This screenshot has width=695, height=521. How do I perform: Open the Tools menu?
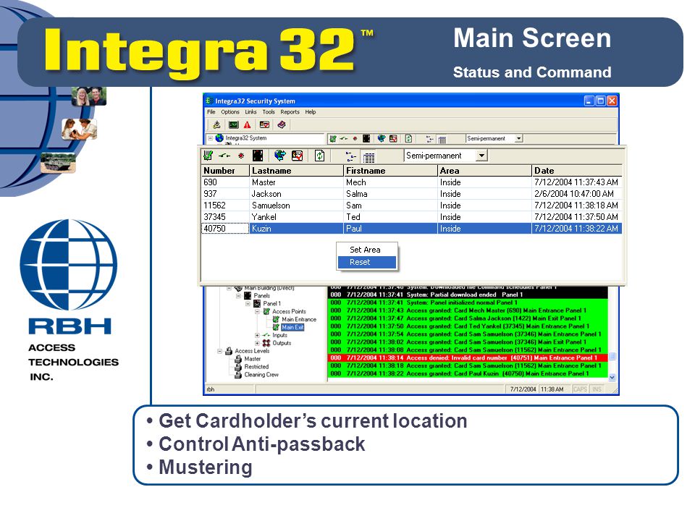pos(269,112)
